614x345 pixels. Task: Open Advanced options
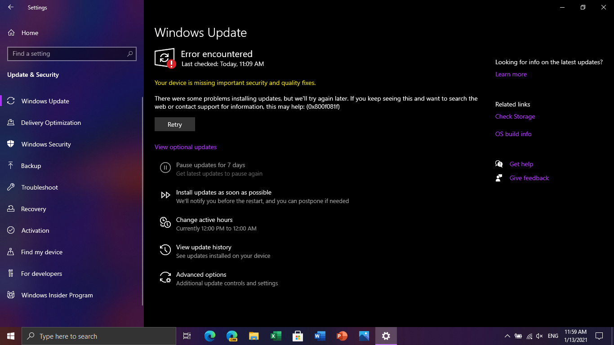(x=219, y=279)
